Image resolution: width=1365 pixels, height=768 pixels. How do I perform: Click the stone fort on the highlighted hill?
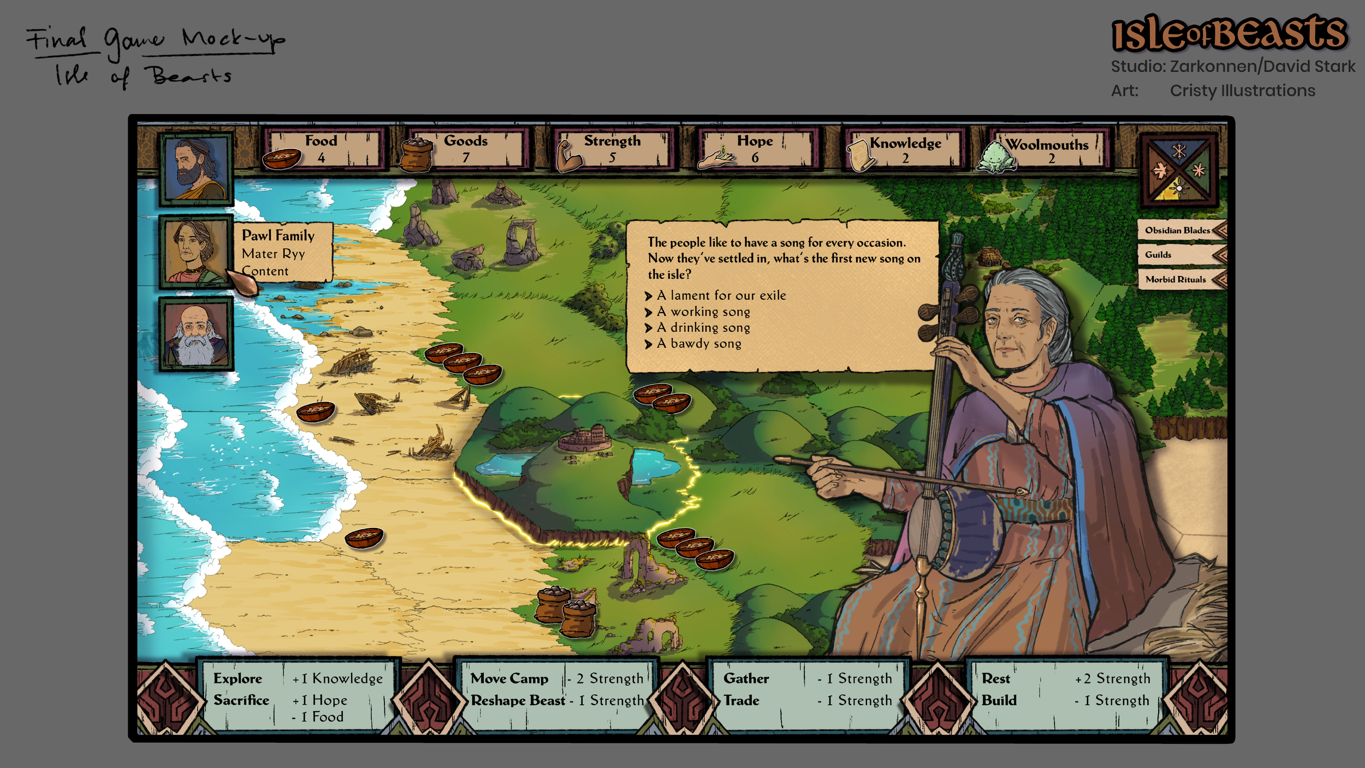click(584, 439)
